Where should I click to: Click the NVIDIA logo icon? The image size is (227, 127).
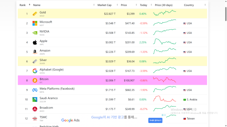(x=35, y=33)
